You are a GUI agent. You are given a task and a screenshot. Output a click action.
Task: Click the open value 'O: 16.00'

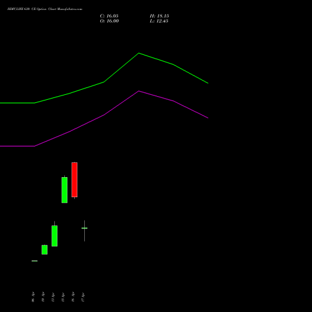coord(109,21)
